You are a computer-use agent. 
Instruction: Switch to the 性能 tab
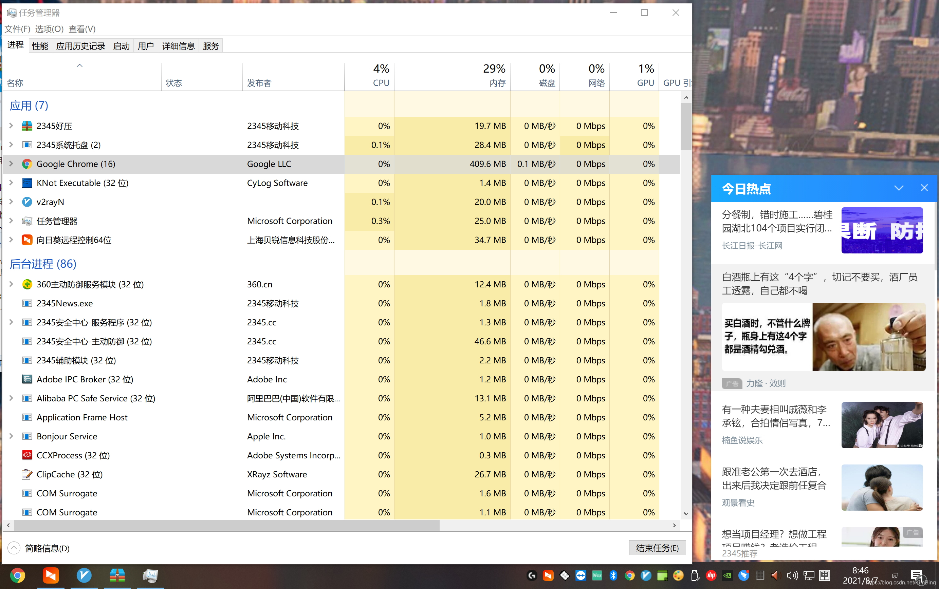pos(40,46)
